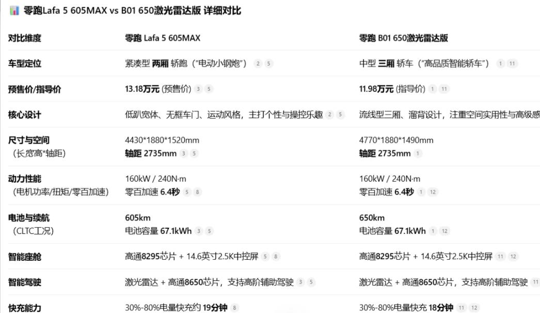Click the "紧凑型 两厢 轿跑" positioning text

[x=156, y=64]
